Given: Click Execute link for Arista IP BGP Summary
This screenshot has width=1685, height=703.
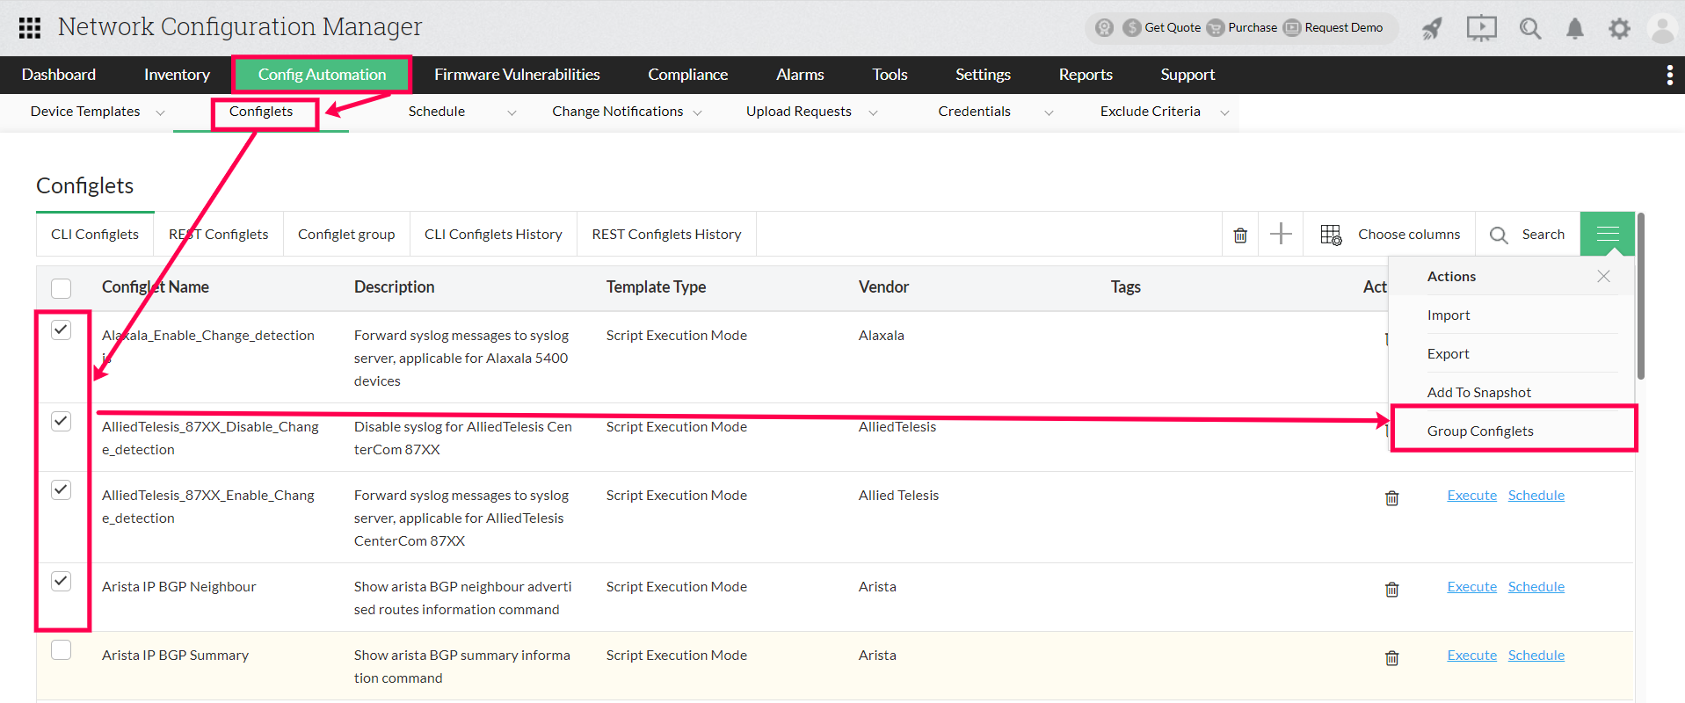Looking at the screenshot, I should click(1471, 656).
